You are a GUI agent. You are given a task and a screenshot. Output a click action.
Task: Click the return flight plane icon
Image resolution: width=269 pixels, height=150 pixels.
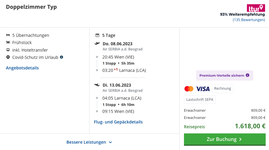(x=97, y=85)
